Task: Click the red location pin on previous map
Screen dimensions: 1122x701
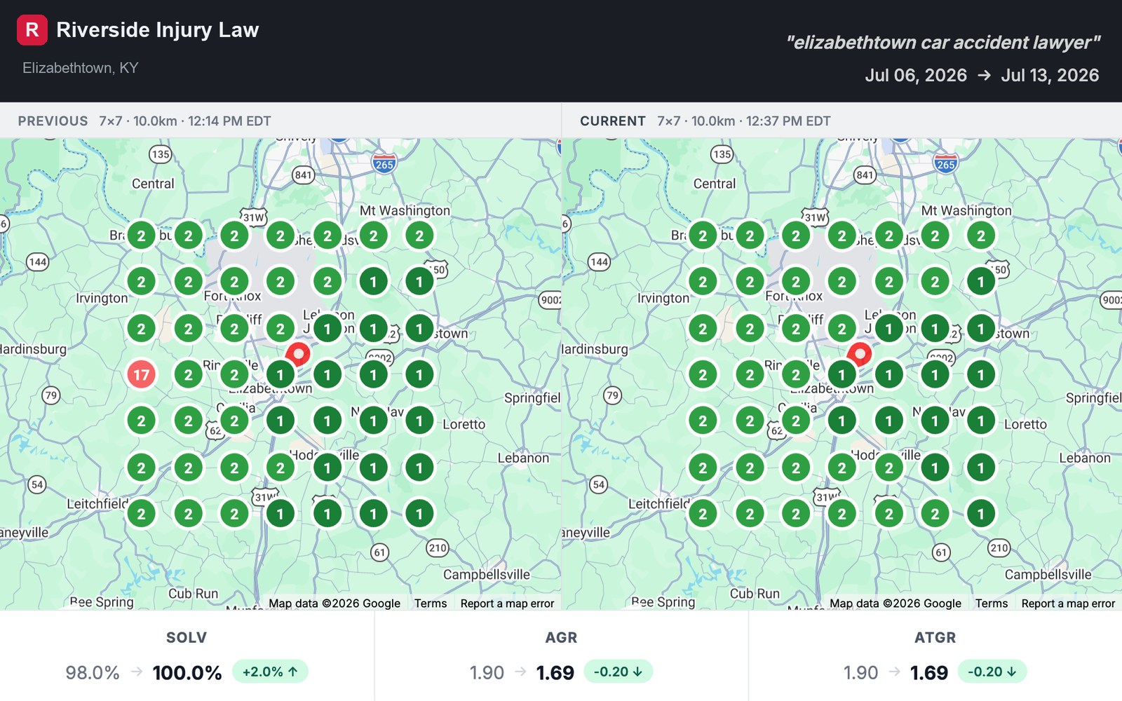Action: (x=299, y=353)
